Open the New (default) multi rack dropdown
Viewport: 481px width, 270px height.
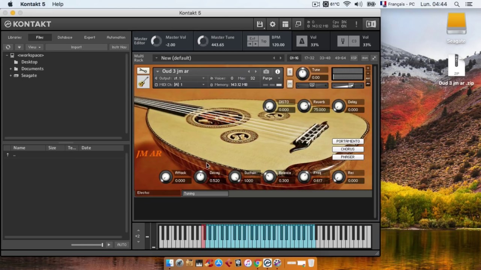pyautogui.click(x=156, y=58)
